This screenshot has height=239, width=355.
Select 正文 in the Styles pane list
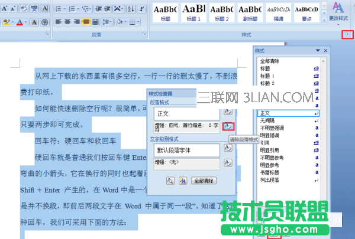(x=289, y=113)
